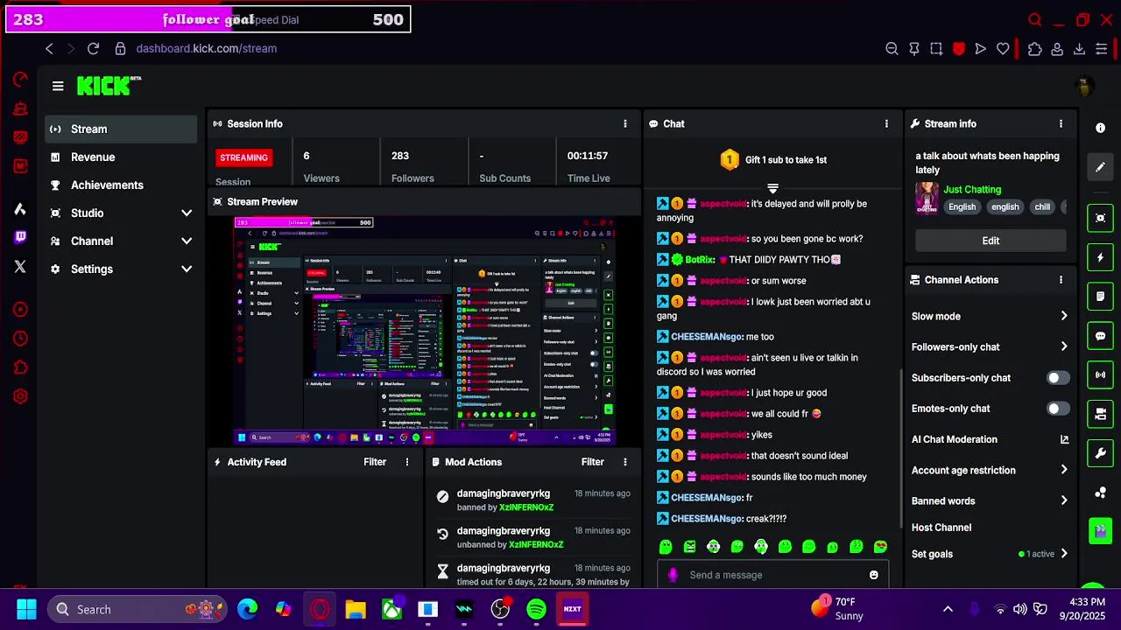Open Opera extensions puzzle icon

(x=1035, y=49)
